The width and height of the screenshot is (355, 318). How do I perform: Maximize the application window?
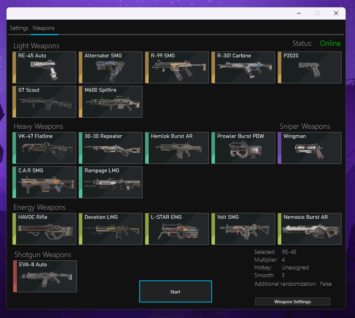click(317, 13)
